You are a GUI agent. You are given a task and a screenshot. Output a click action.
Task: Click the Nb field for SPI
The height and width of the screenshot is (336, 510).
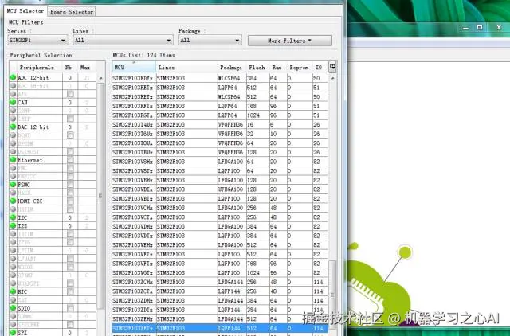point(70,333)
